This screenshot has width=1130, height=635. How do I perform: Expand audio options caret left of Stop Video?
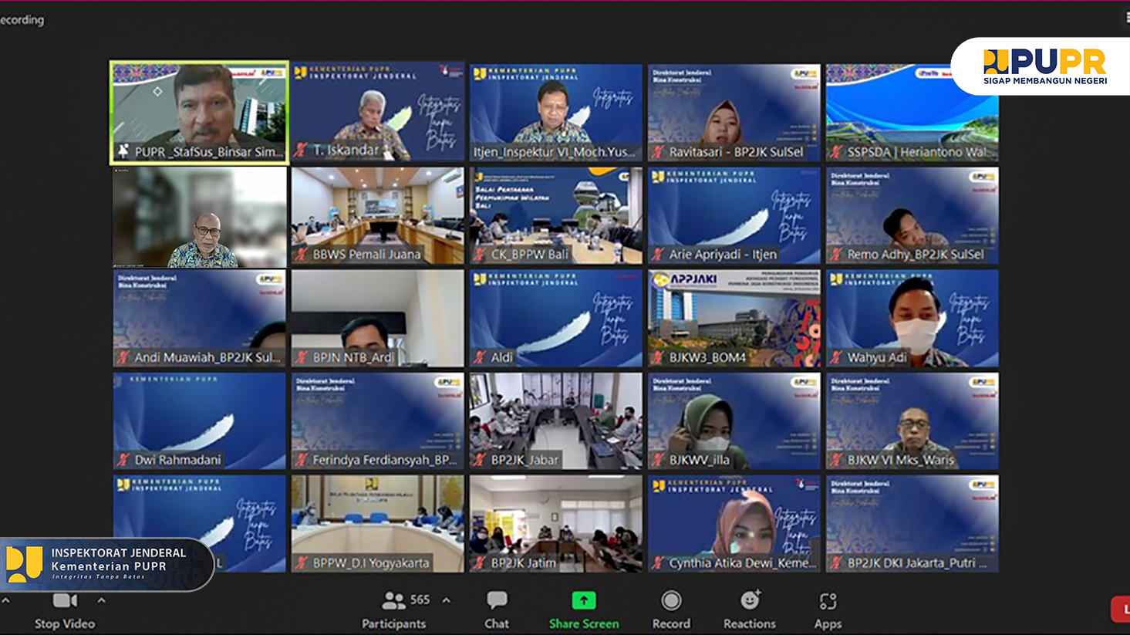click(5, 600)
